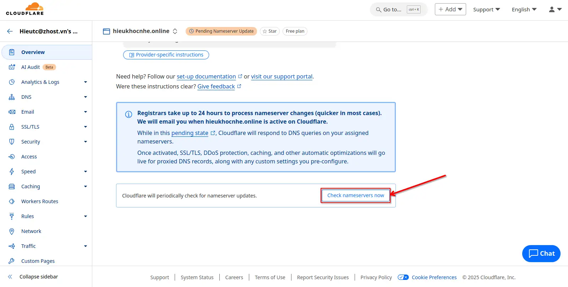Expand the SSL/TLS sidebar section
Image resolution: width=568 pixels, height=287 pixels.
point(85,127)
